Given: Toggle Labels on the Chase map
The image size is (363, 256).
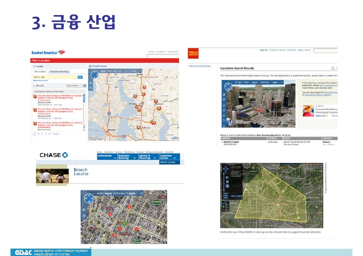Looking at the screenshot, I should (131, 193).
